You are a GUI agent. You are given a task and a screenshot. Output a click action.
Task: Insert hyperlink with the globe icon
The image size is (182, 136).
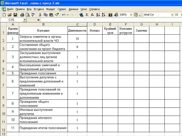pos(82,15)
